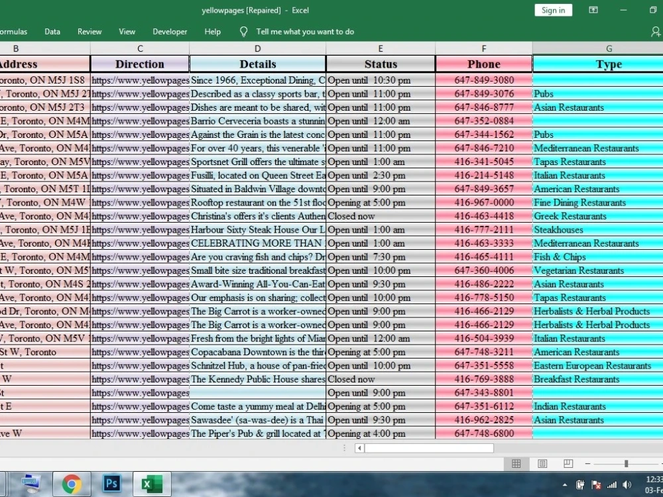Show hidden tray icons arrow
Screen dimensions: 663x497
pyautogui.click(x=565, y=485)
